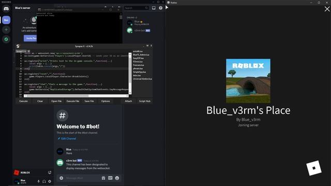This screenshot has width=331, height=186.
Task: Open the GIF picker icon
Action: [x=110, y=178]
